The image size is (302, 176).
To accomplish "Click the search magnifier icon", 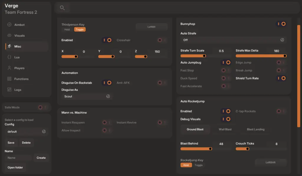I will [x=62, y=8].
